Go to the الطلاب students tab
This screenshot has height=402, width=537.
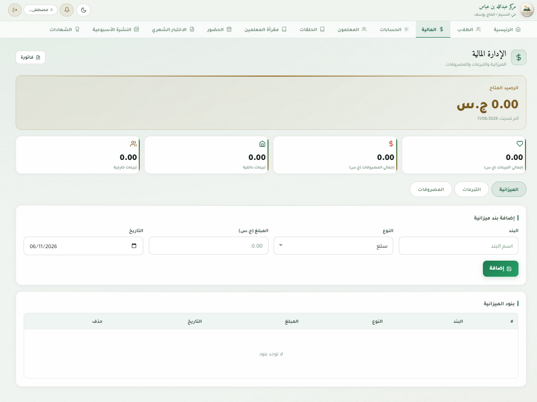tap(469, 30)
